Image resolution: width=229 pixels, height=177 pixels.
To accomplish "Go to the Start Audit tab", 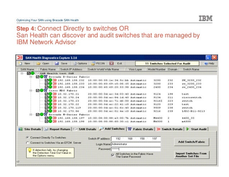I will (197, 129).
